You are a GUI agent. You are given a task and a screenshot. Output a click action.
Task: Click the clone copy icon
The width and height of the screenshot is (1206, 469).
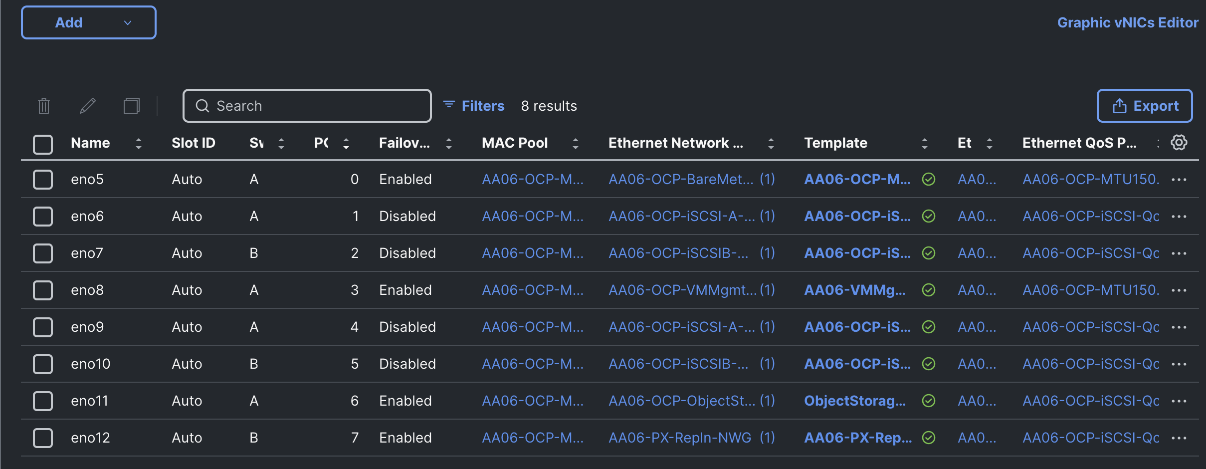pyautogui.click(x=131, y=106)
